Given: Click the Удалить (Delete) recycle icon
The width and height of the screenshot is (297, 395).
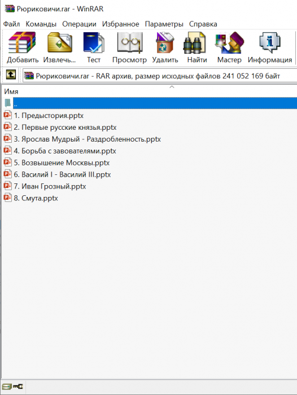Looking at the screenshot, I should click(165, 43).
